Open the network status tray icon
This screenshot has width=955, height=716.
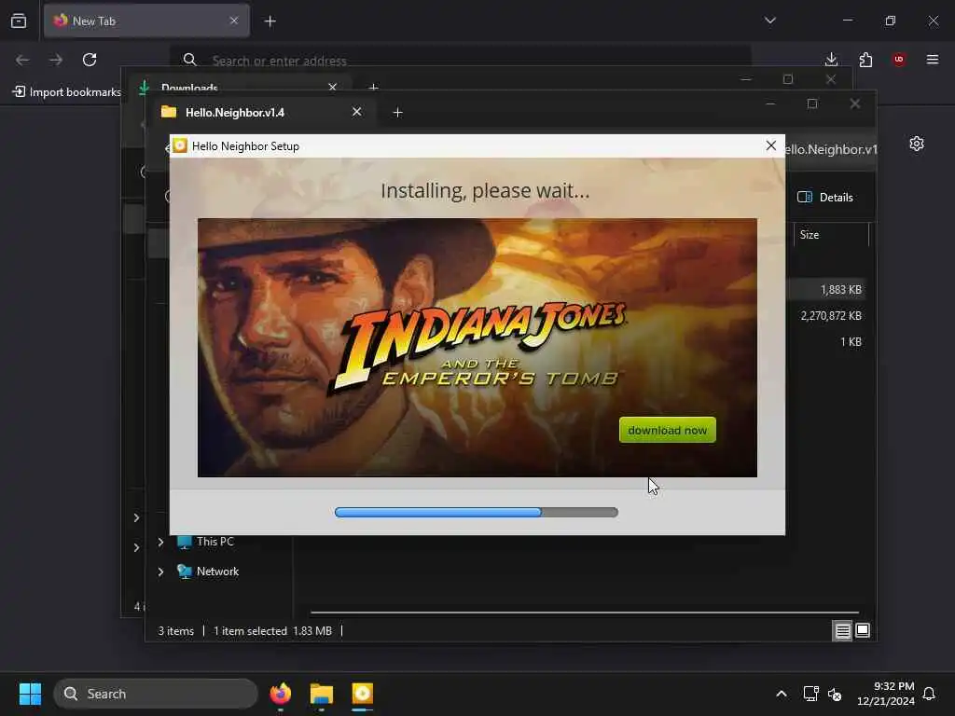[810, 694]
